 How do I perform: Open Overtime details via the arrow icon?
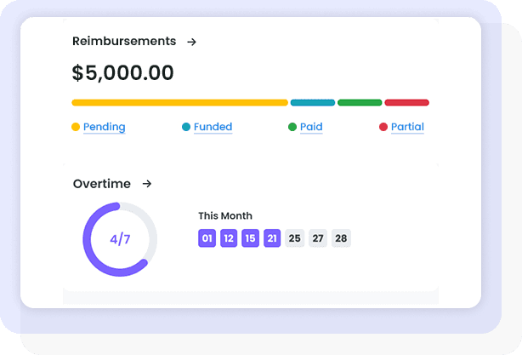pyautogui.click(x=147, y=184)
